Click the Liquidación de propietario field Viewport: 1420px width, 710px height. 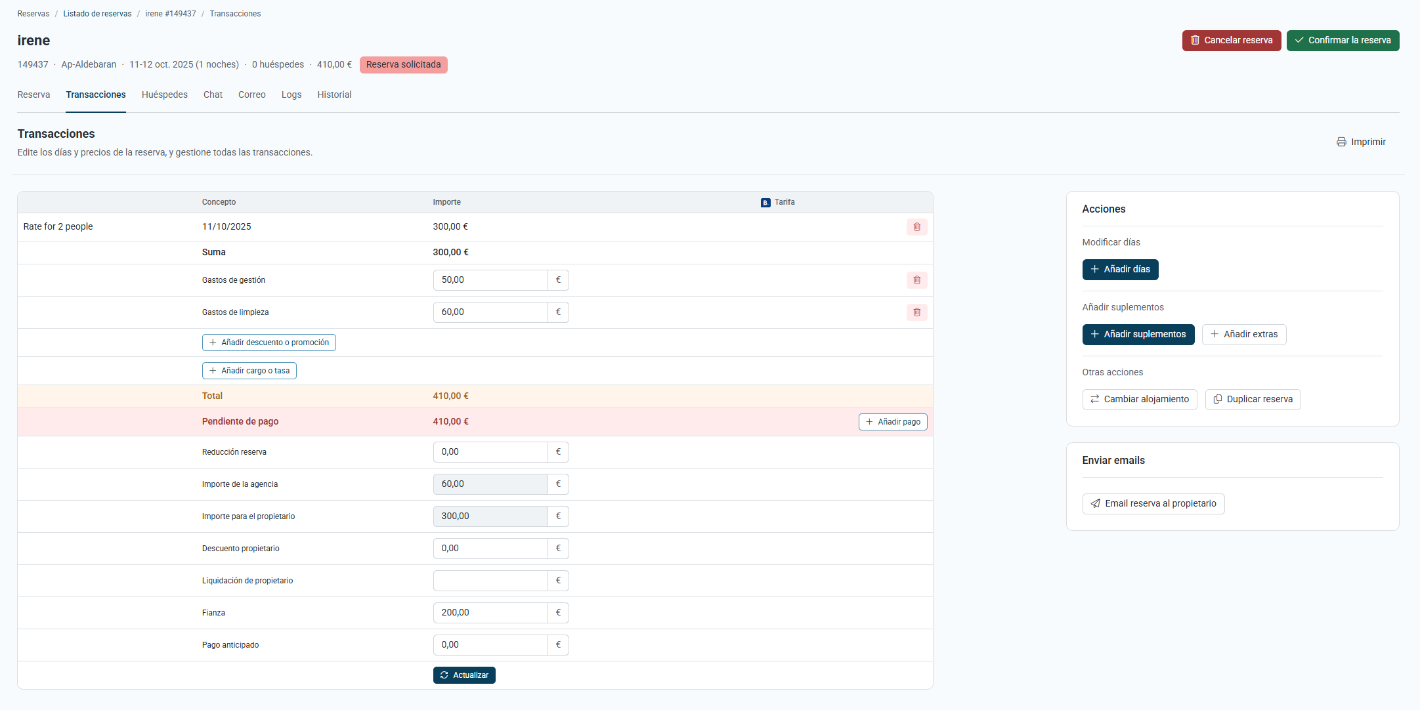490,581
